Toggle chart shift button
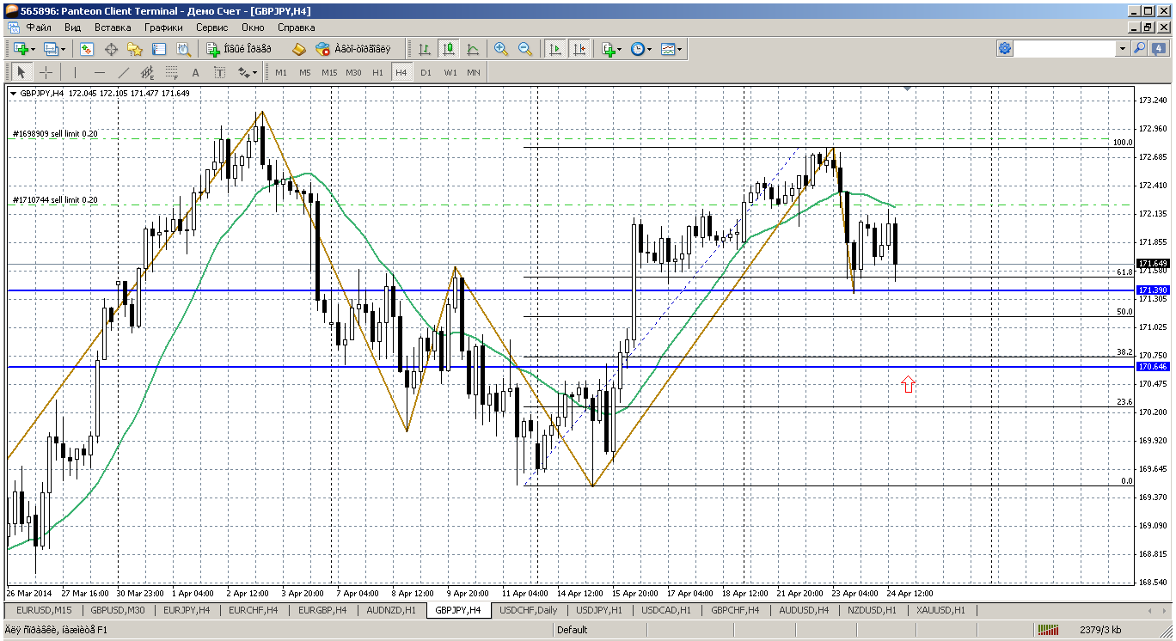Screen dimensions: 1176x641 pos(579,49)
